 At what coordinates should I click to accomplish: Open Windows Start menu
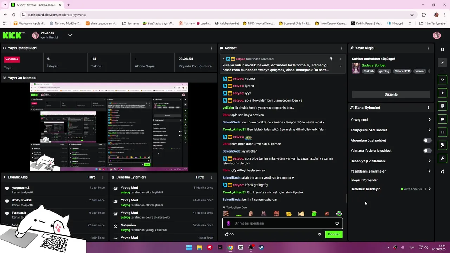click(x=189, y=247)
